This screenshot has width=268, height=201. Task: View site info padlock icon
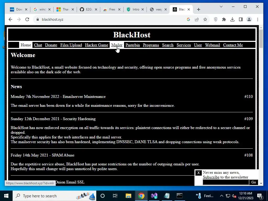pos(38,19)
